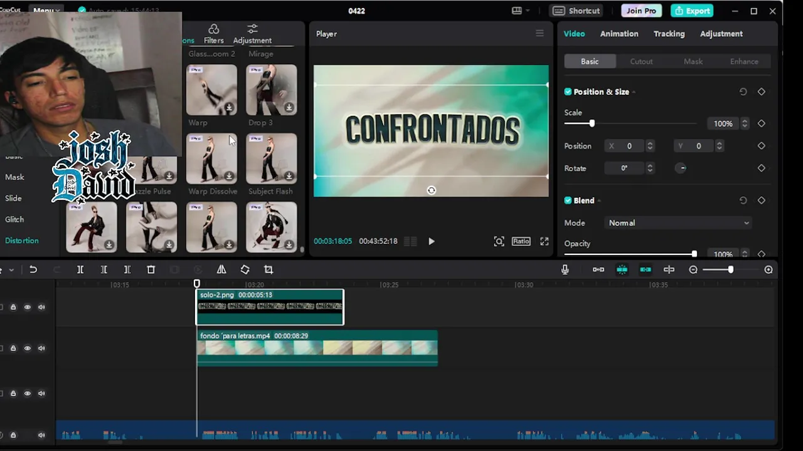Split the clip at the playhead
The image size is (803, 451).
(80, 269)
